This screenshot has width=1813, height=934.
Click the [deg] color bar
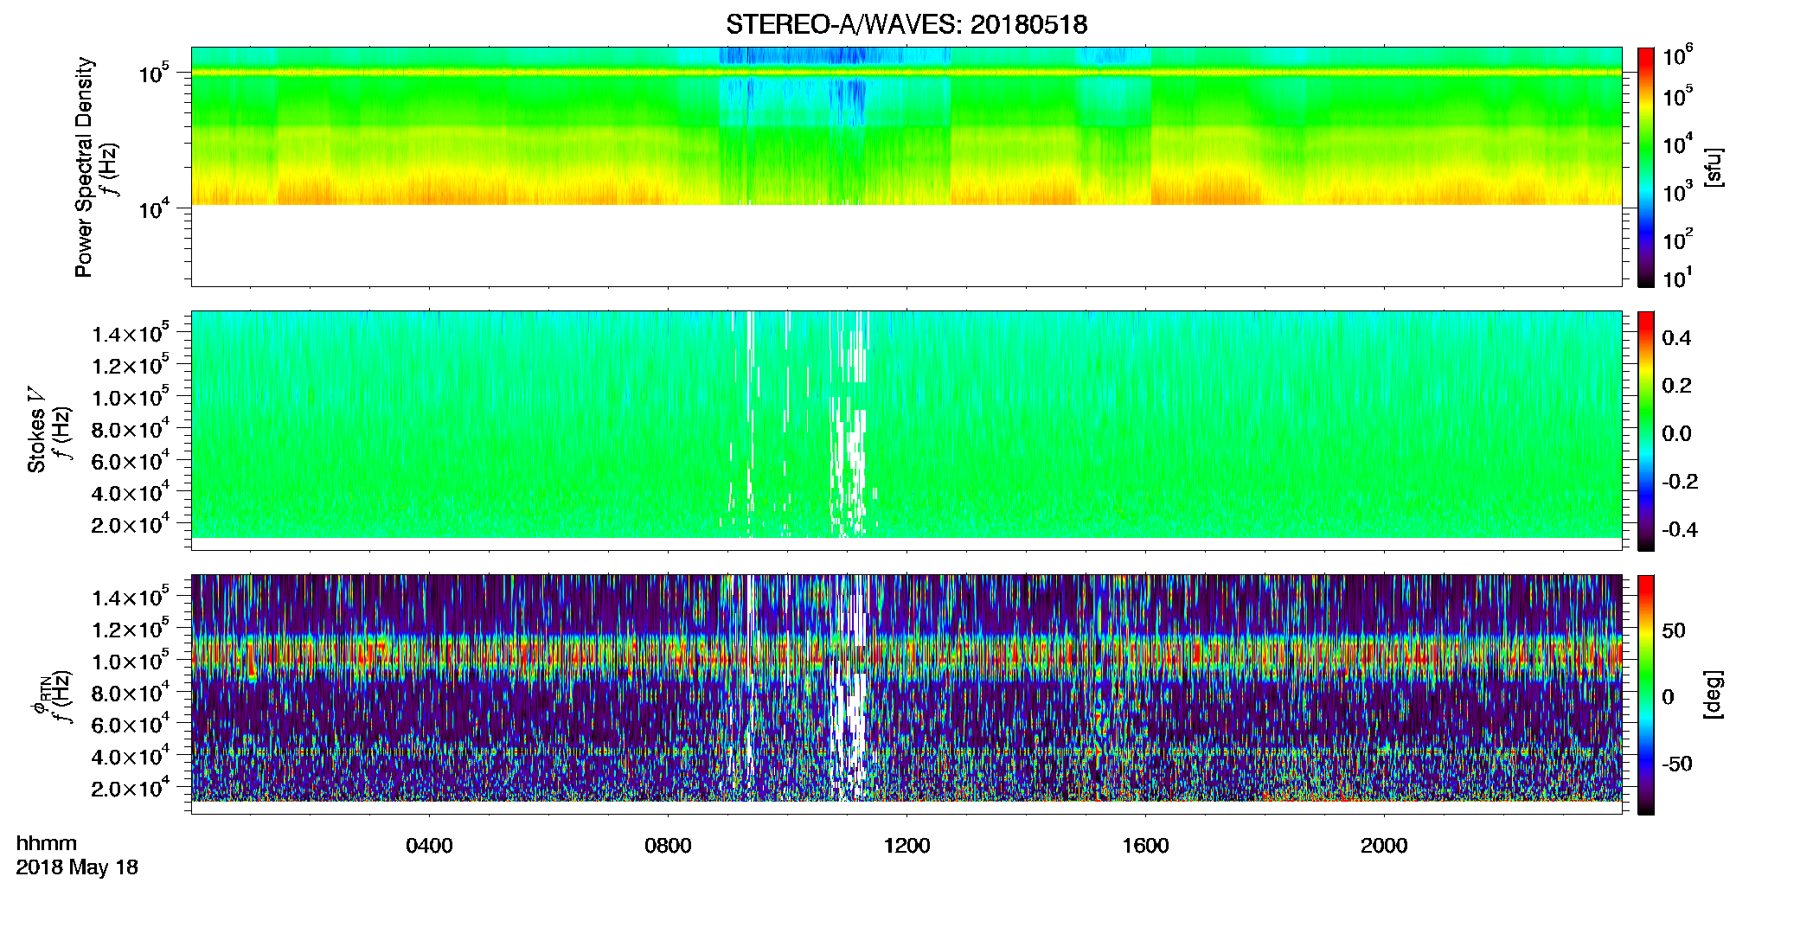pos(1646,694)
